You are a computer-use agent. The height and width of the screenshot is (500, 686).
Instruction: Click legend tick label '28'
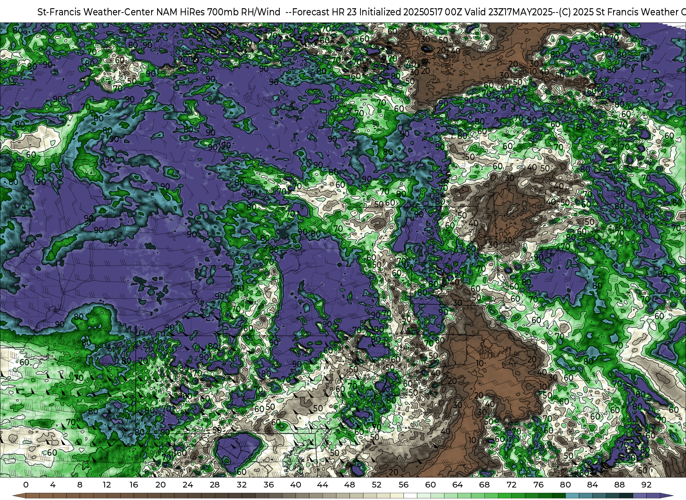(x=215, y=485)
